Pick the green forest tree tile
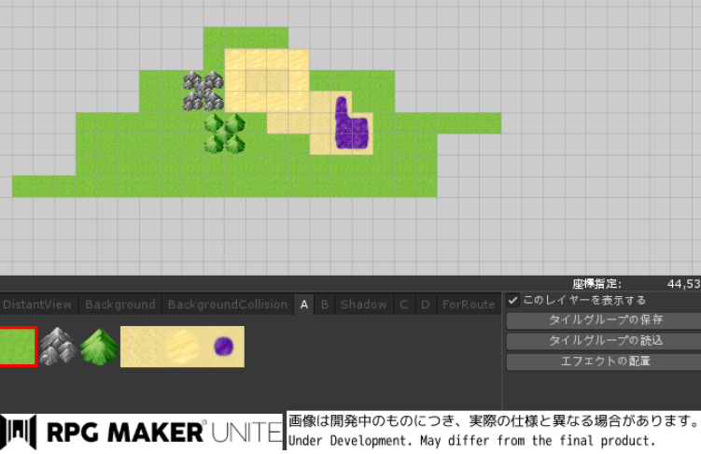Image resolution: width=701 pixels, height=454 pixels. coord(99,347)
